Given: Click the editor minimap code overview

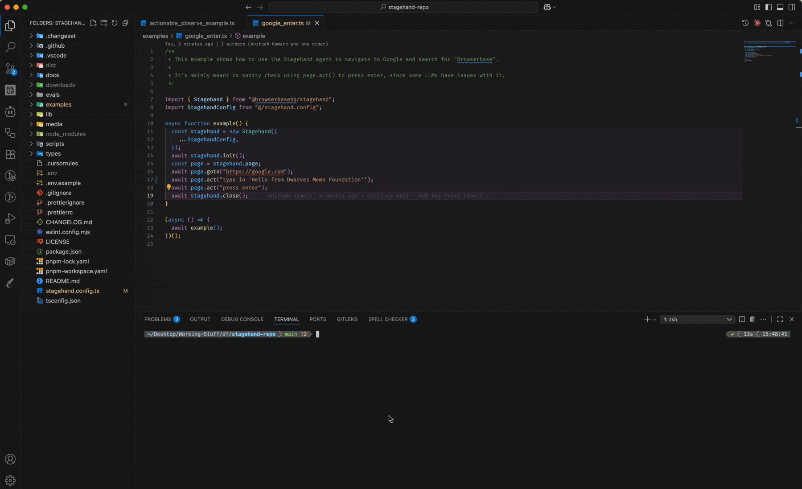Looking at the screenshot, I should click(769, 51).
